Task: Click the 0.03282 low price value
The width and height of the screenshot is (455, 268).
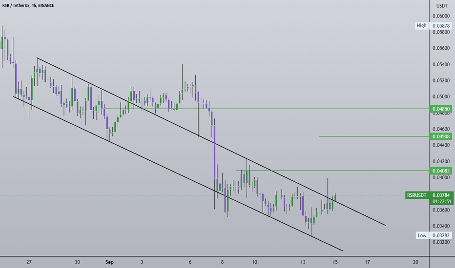Action: [x=441, y=235]
